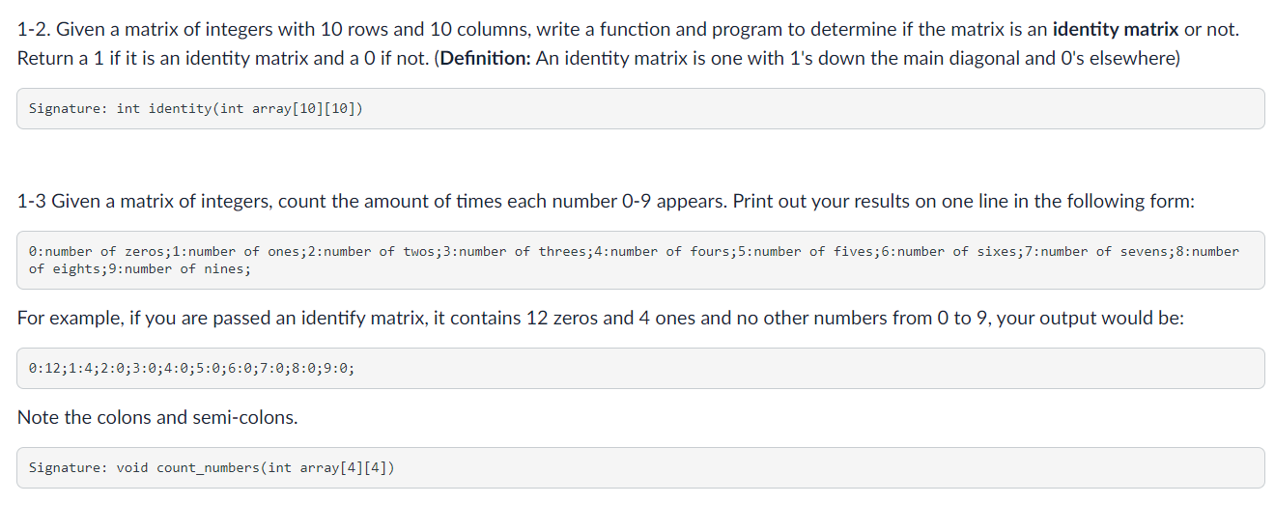Click the '1-2.' problem number
This screenshot has width=1275, height=531.
[36, 29]
